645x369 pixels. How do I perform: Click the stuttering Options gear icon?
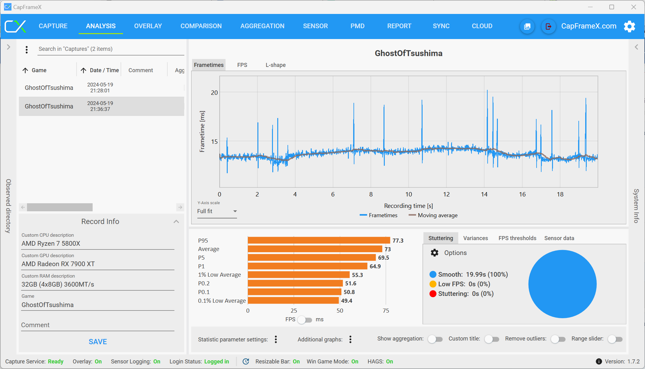[435, 253]
